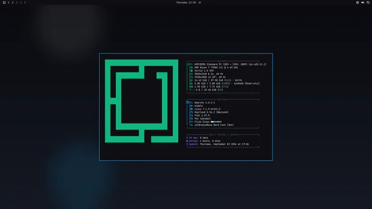Click the package icon beside 941 (pacman)
Screen dimensions: 372x209
[191, 118]
